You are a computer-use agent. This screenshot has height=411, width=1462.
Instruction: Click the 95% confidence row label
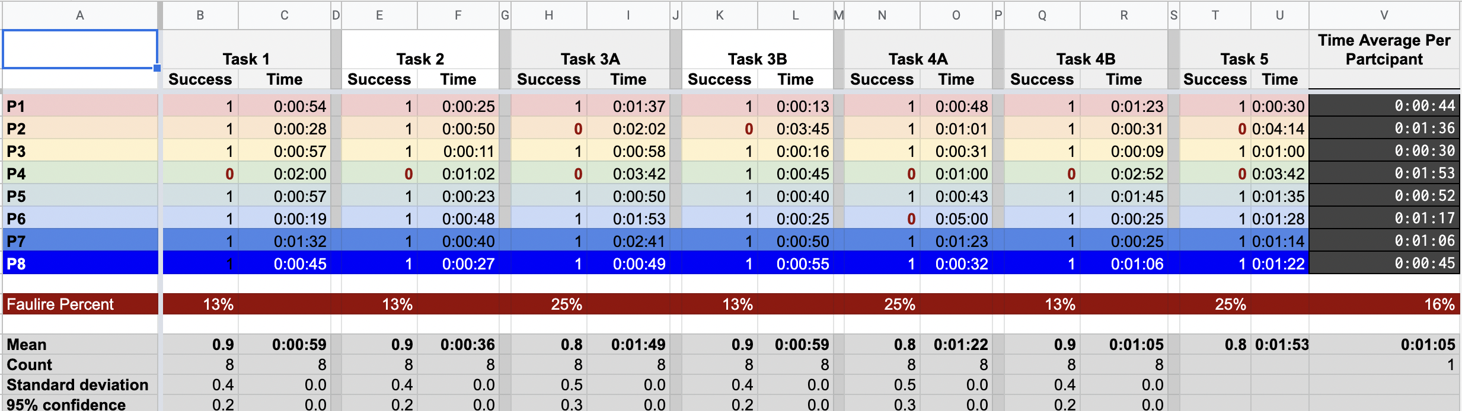coord(80,404)
